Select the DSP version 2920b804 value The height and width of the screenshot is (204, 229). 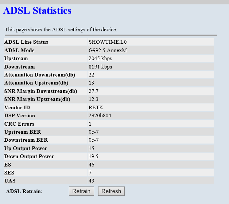(x=99, y=116)
